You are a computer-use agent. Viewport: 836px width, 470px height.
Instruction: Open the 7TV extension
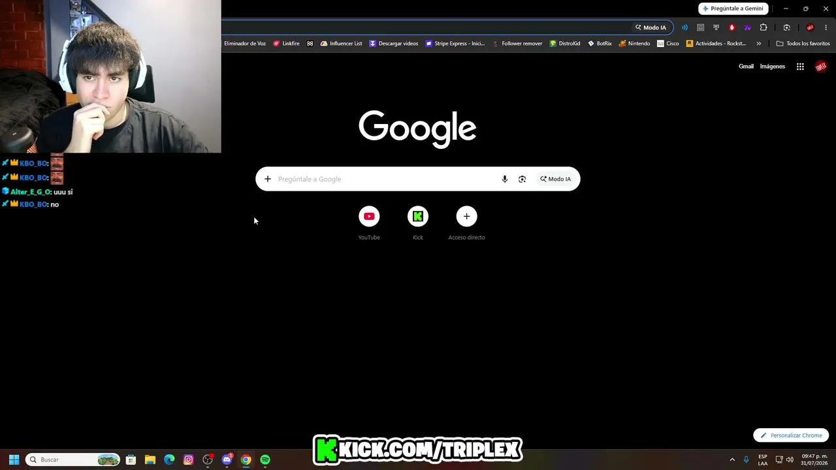747,27
